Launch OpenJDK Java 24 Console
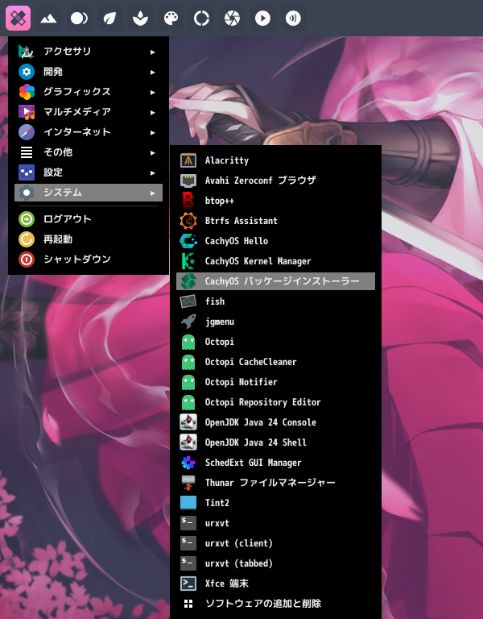Screen dimensions: 483x619 pos(275,422)
